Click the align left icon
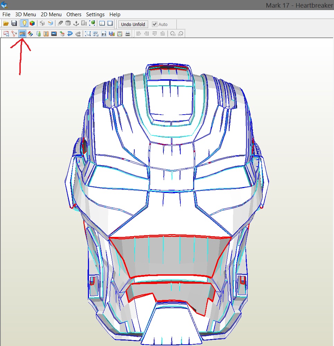This screenshot has height=346, width=334. [x=139, y=34]
